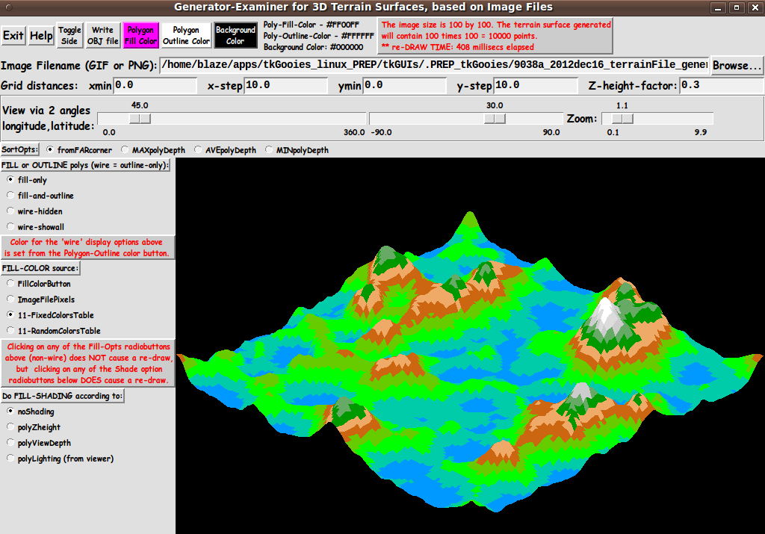Click the re-DRAW TIME message text

(458, 47)
